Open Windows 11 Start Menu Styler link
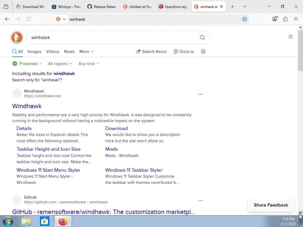The height and width of the screenshot is (227, 303). 48,170
